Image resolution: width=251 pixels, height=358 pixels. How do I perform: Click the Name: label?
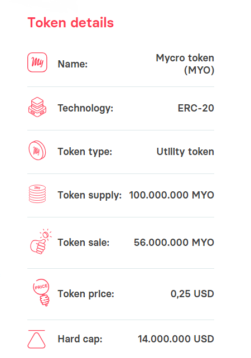click(x=73, y=64)
